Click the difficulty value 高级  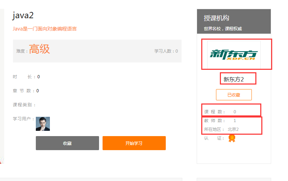click(x=39, y=49)
